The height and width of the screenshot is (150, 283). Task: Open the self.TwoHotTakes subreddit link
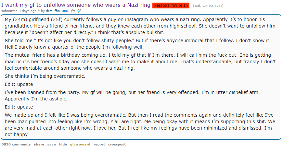pos(208,6)
